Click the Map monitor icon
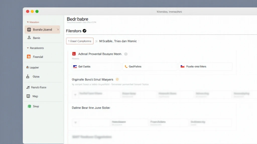 28,96
